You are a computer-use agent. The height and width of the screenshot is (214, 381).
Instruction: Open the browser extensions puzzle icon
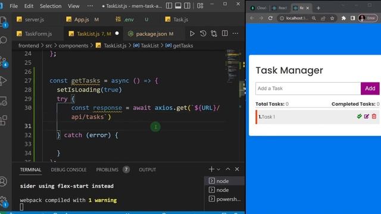point(343,18)
